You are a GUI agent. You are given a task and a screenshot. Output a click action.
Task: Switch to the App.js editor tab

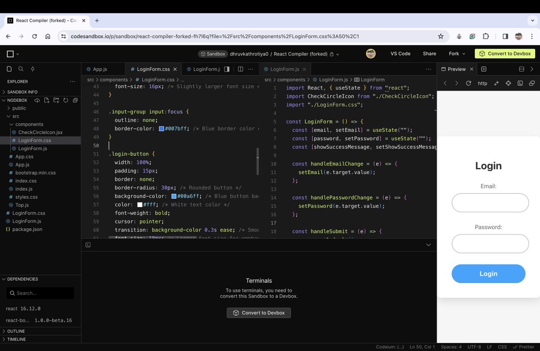pos(100,69)
